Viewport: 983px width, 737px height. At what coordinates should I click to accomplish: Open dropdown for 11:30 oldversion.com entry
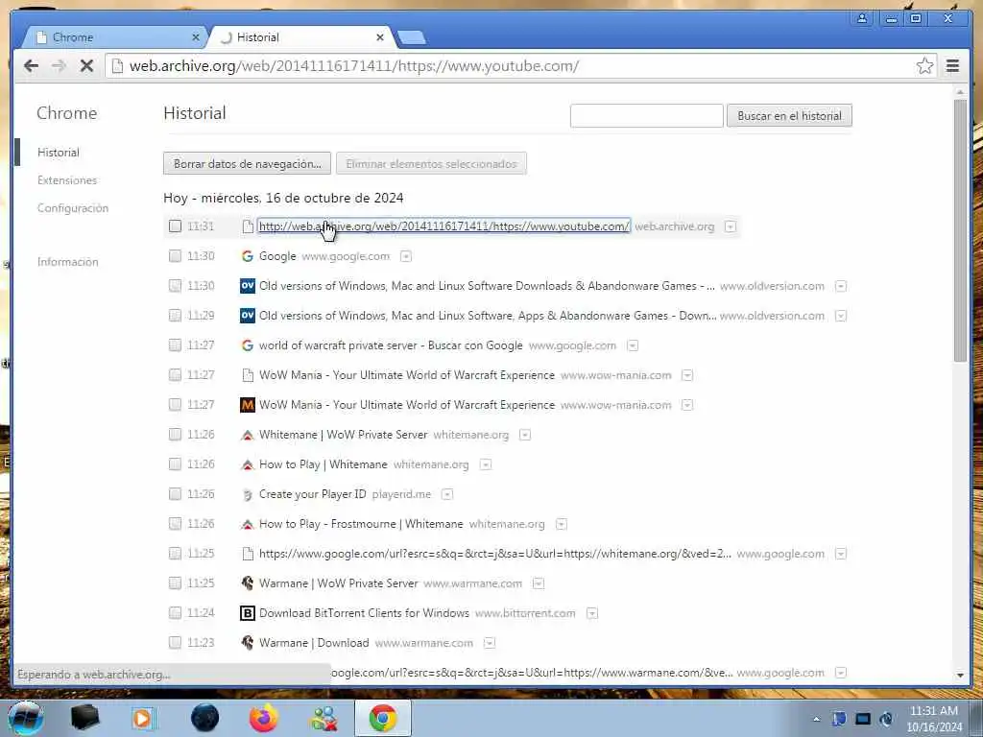tap(841, 286)
